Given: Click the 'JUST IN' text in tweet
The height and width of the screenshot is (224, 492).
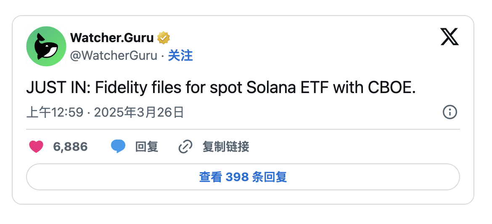Looking at the screenshot, I should click(57, 88).
